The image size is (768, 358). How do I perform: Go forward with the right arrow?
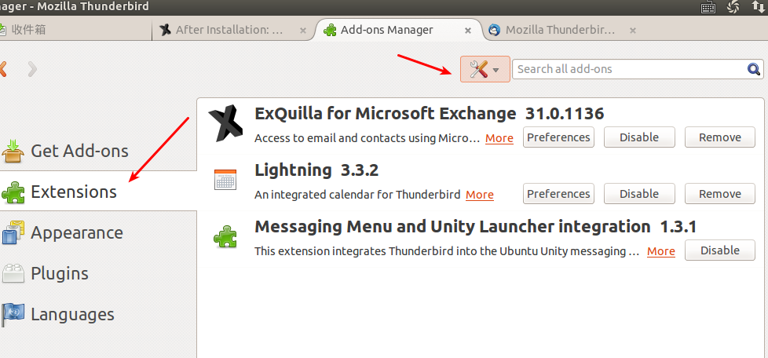[x=32, y=69]
